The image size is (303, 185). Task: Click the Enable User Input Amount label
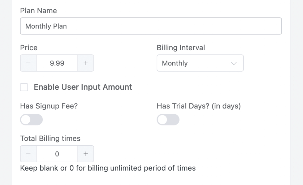click(83, 87)
